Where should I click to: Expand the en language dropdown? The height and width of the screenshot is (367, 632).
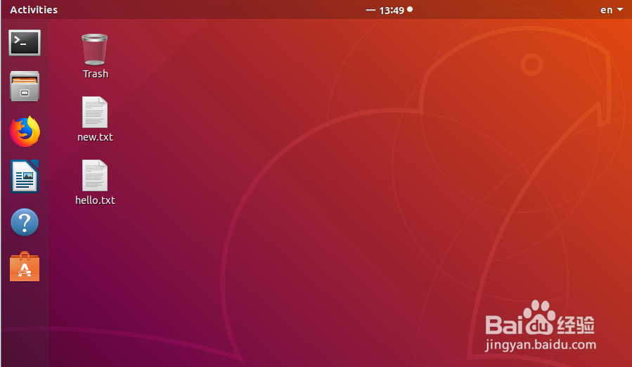pyautogui.click(x=612, y=10)
